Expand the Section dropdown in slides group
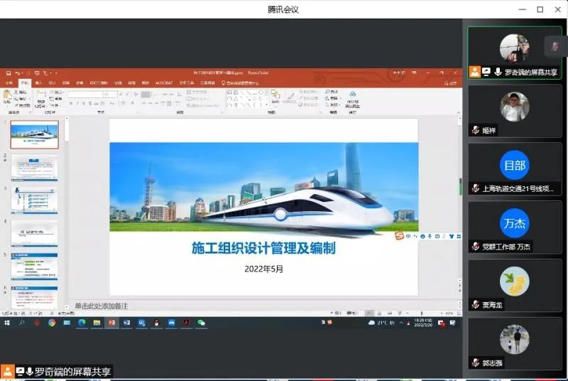The width and height of the screenshot is (568, 381). pyautogui.click(x=55, y=105)
